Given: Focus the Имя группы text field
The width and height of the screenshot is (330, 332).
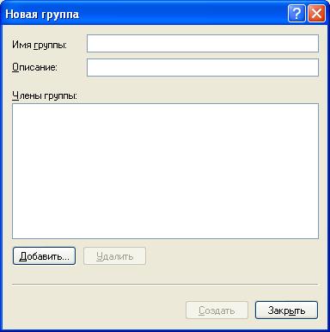Looking at the screenshot, I should pos(203,44).
